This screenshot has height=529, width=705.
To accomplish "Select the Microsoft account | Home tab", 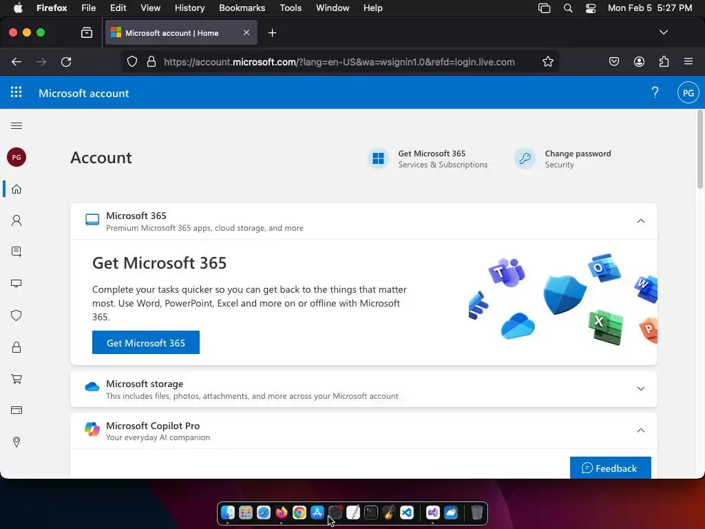I will pyautogui.click(x=181, y=32).
